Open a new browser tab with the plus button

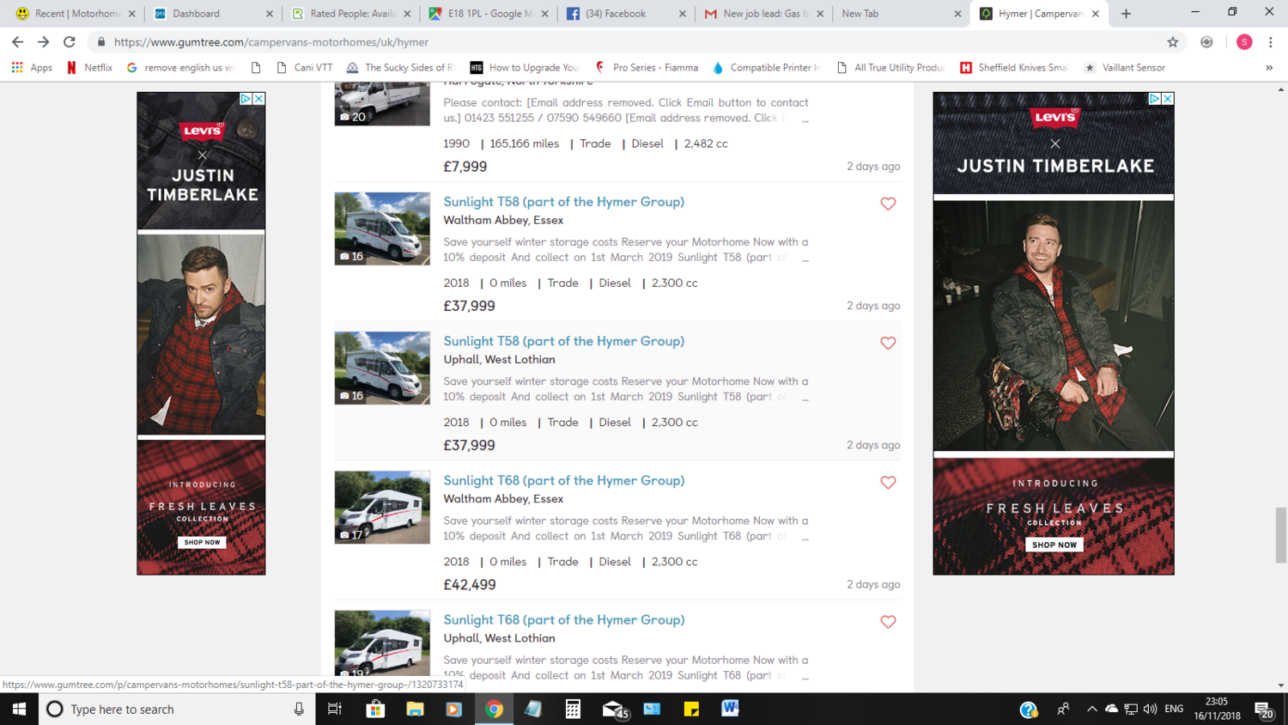pyautogui.click(x=1126, y=14)
